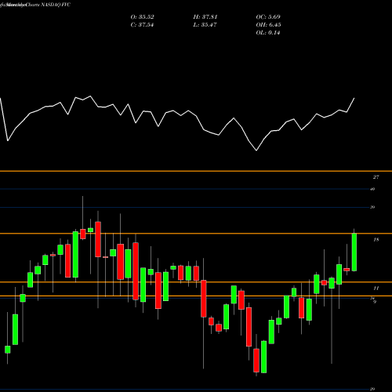Click the OC: 5.69 reading

268,17
